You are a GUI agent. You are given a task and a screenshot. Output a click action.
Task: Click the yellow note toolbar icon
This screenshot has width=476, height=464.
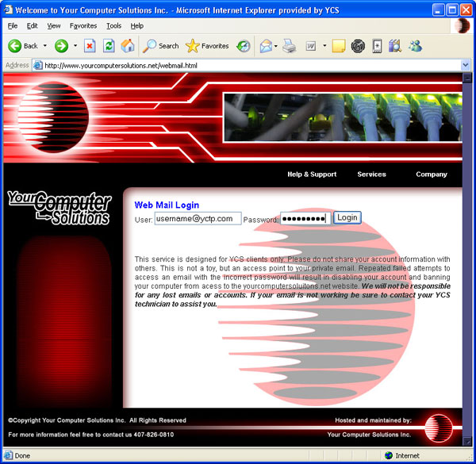[x=339, y=46]
